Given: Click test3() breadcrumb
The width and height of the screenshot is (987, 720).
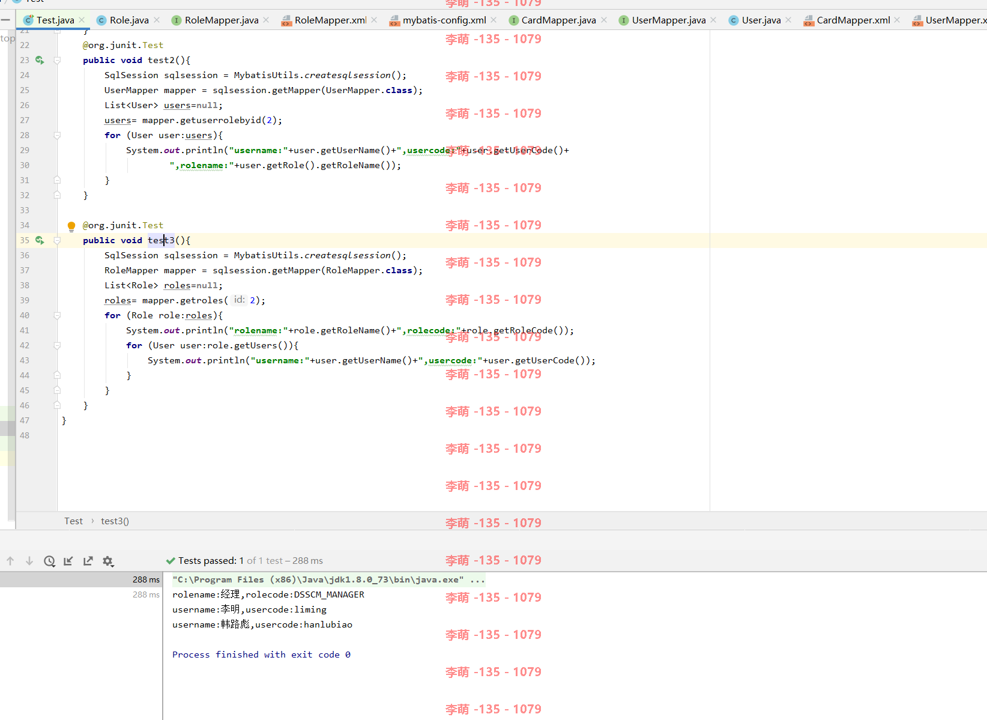Looking at the screenshot, I should [x=115, y=521].
